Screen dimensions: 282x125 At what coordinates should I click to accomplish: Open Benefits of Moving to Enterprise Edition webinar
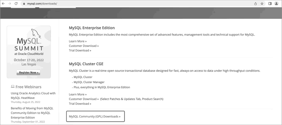pos(32,113)
